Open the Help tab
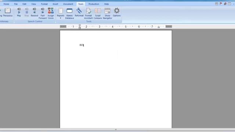 click(106, 4)
